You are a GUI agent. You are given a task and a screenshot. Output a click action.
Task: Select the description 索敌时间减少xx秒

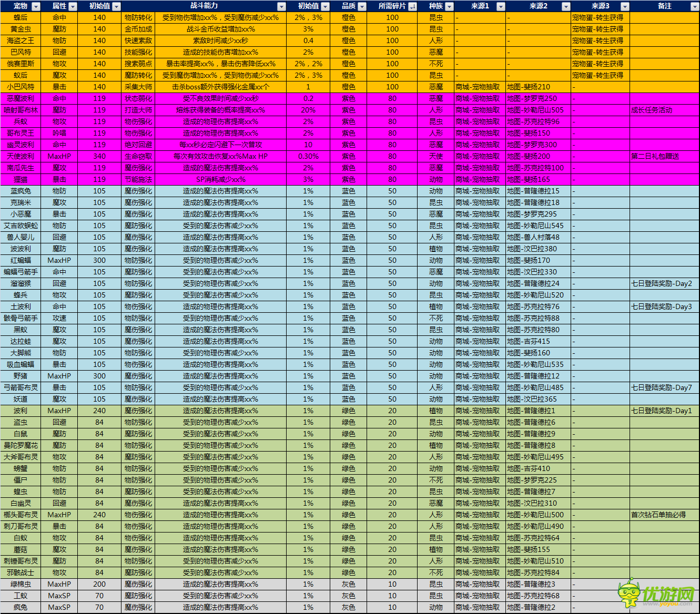tap(221, 40)
